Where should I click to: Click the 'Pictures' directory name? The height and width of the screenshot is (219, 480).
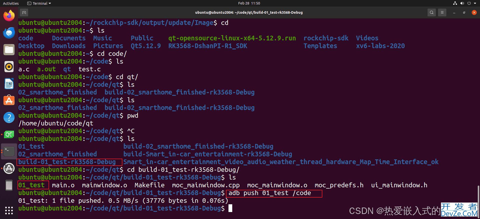pos(108,46)
